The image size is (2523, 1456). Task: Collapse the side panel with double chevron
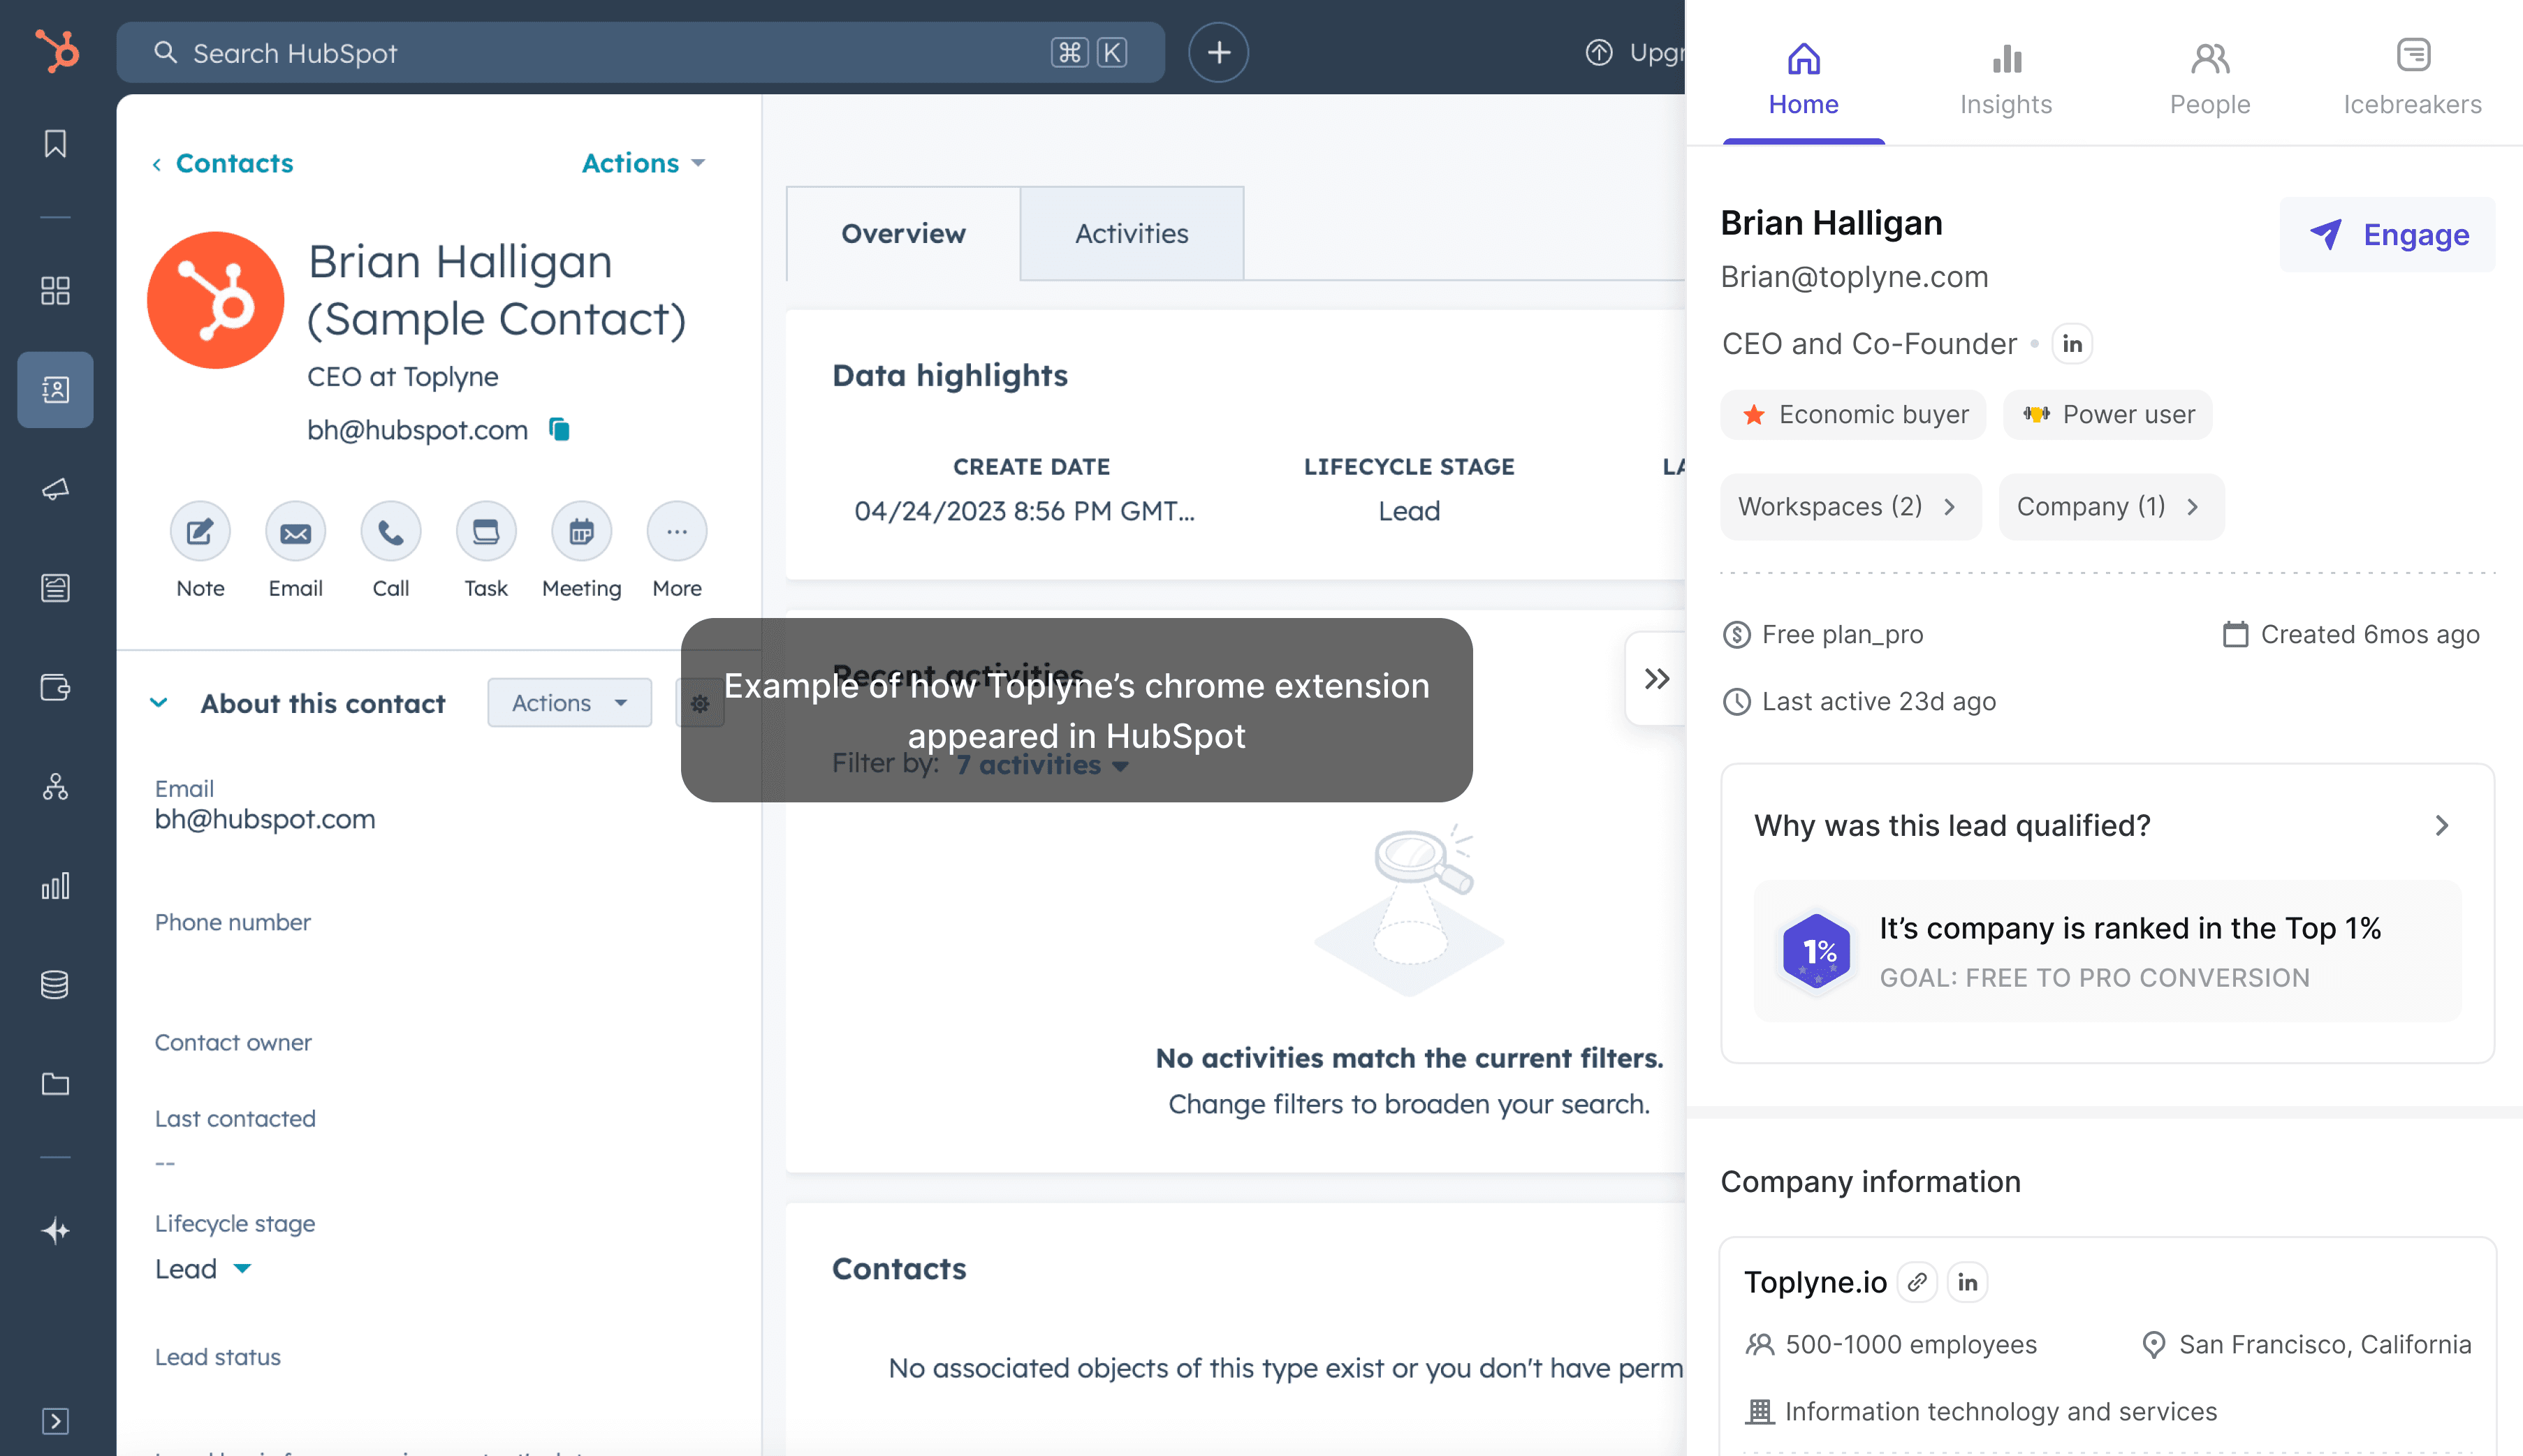pos(1656,679)
